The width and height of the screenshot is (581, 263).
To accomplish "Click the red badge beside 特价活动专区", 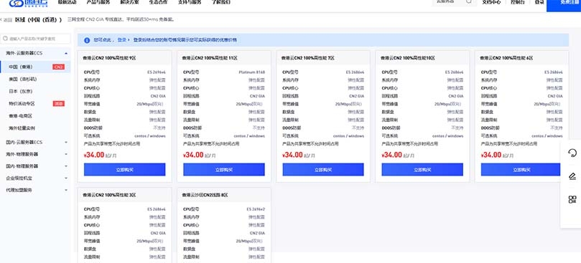I will (x=59, y=104).
